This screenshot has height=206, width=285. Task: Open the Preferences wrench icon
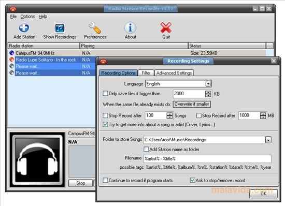click(x=95, y=28)
